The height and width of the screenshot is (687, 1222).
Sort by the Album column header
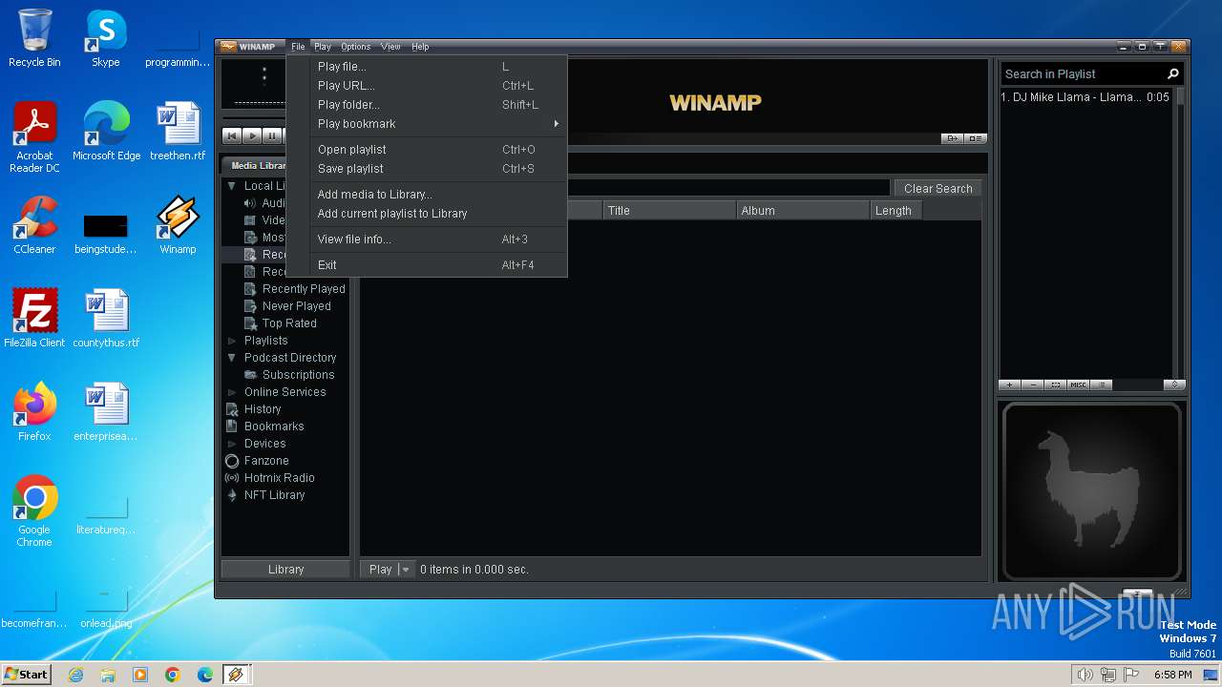tap(803, 211)
